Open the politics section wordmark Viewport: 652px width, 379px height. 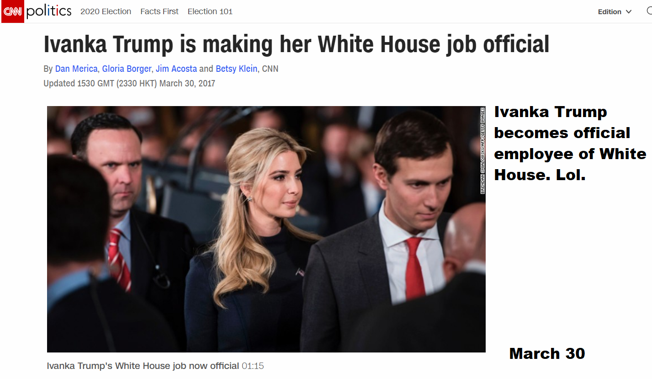[x=49, y=12]
